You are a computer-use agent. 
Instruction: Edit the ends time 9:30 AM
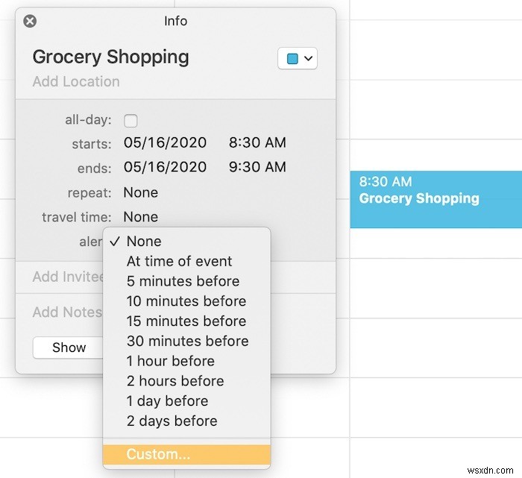[x=257, y=167]
